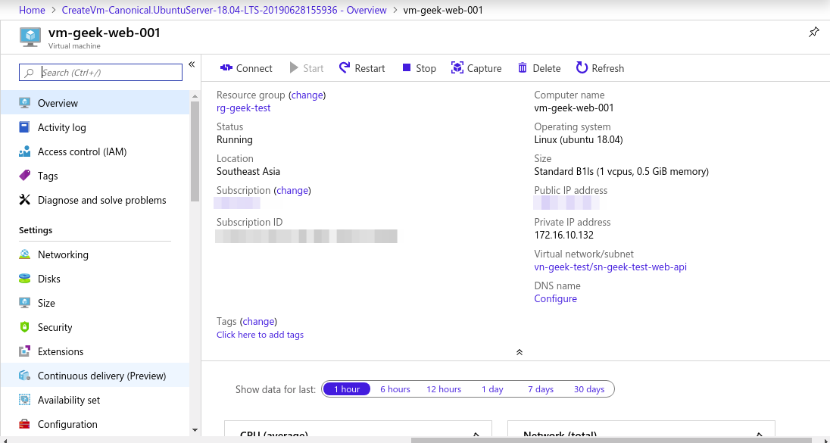Click the Connect toolbar icon
The image size is (830, 443).
click(226, 67)
